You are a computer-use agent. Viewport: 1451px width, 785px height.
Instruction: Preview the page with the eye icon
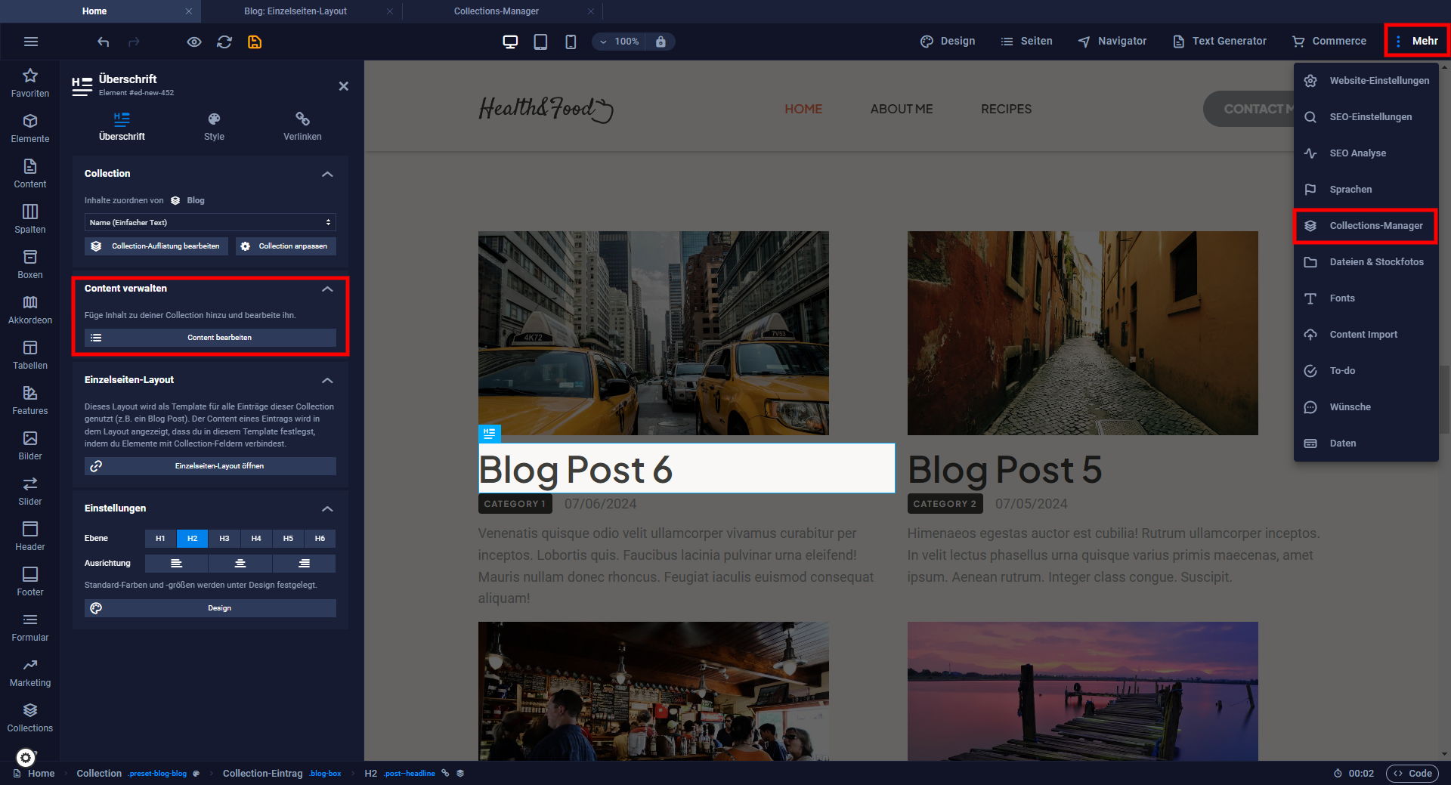point(194,42)
